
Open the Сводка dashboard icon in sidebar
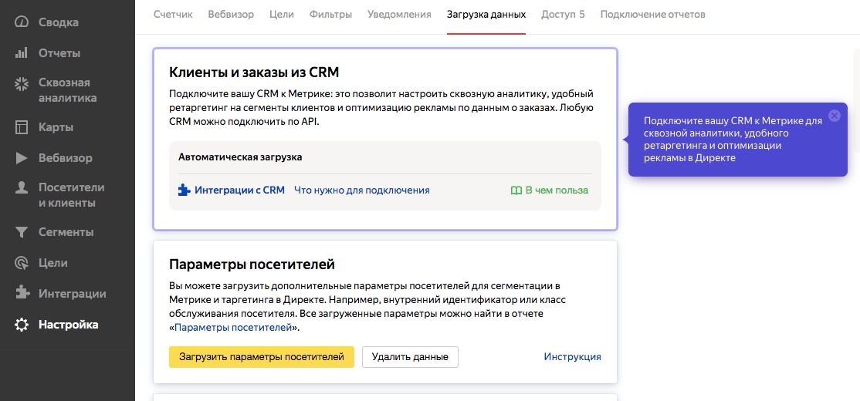(22, 22)
